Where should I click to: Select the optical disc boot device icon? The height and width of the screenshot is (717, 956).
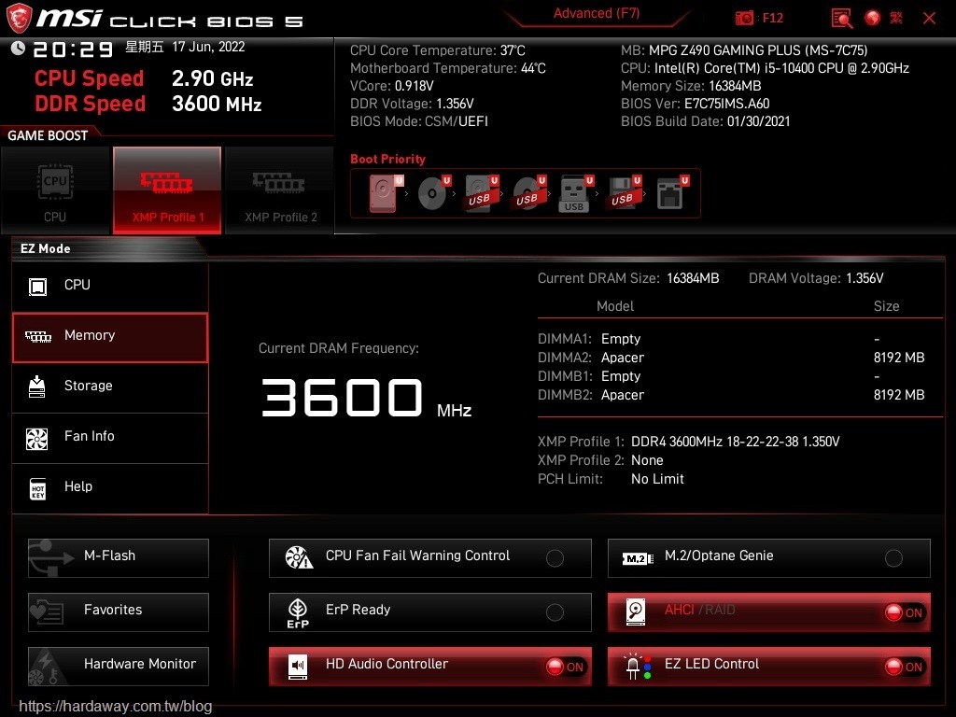(x=433, y=193)
